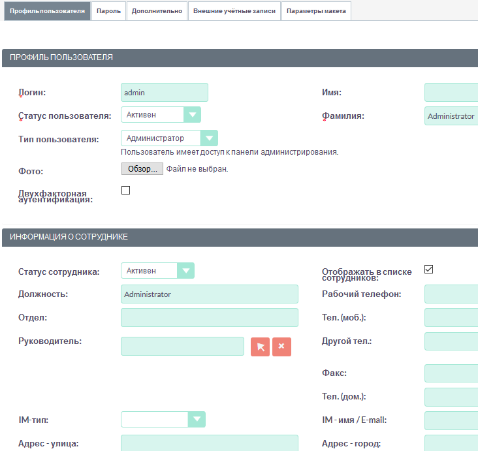The image size is (478, 451).
Task: Expand the IM-тип dropdown list
Action: click(163, 420)
